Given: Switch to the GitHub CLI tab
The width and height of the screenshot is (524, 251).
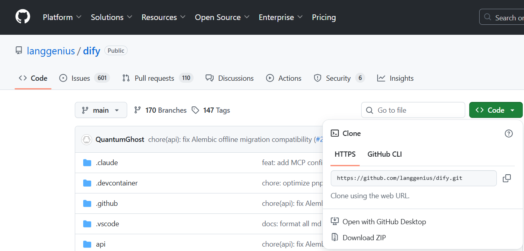Looking at the screenshot, I should [x=384, y=154].
